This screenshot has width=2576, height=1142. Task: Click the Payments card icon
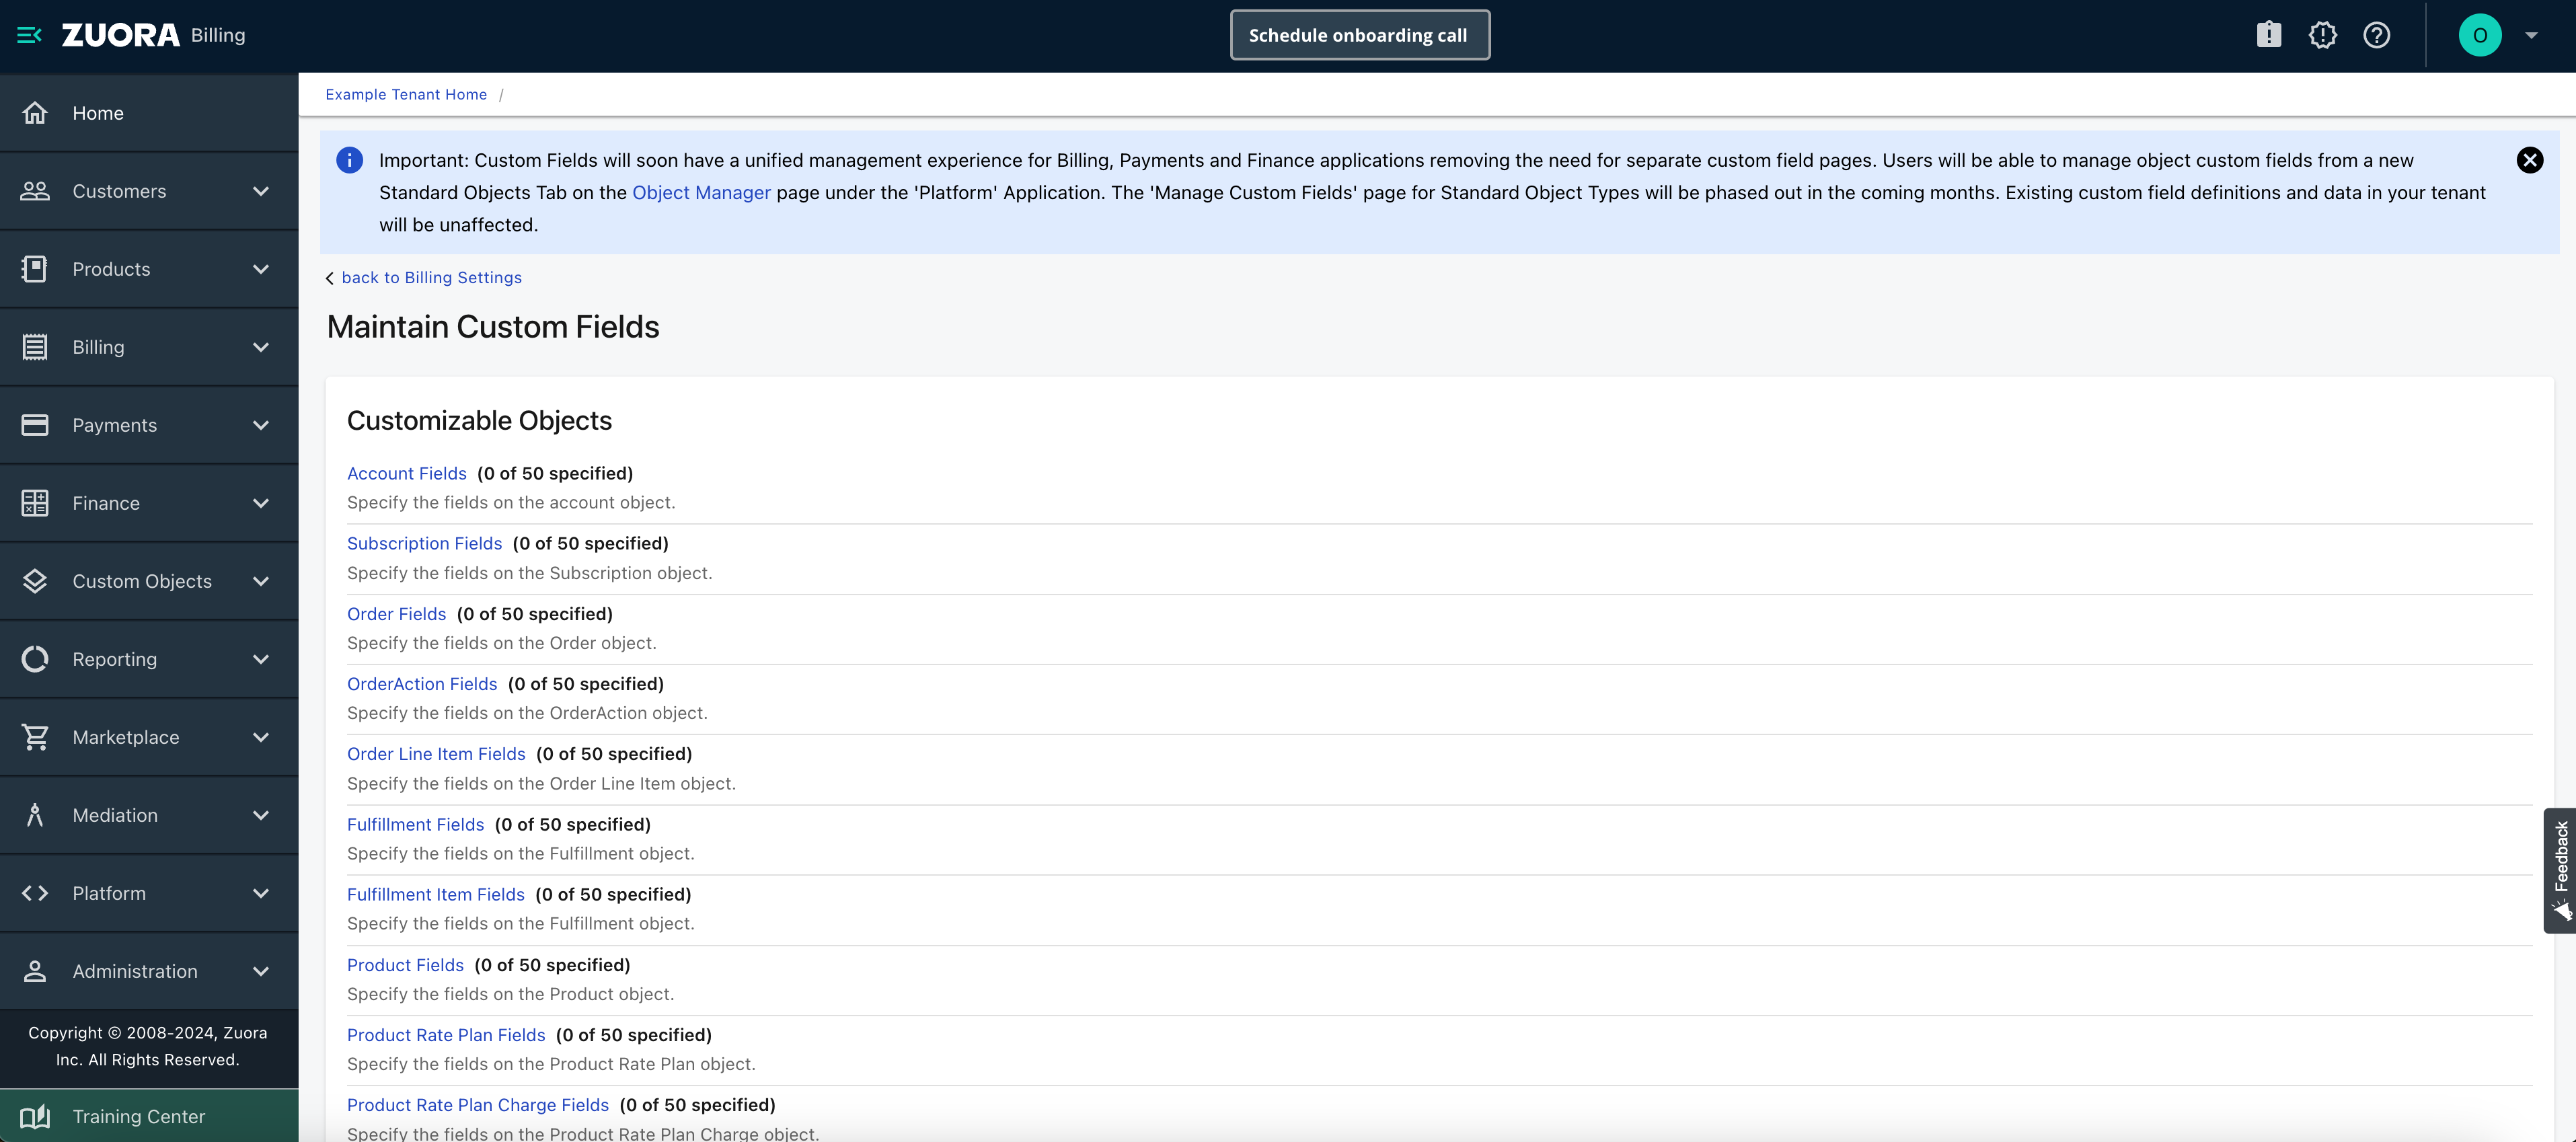coord(35,425)
